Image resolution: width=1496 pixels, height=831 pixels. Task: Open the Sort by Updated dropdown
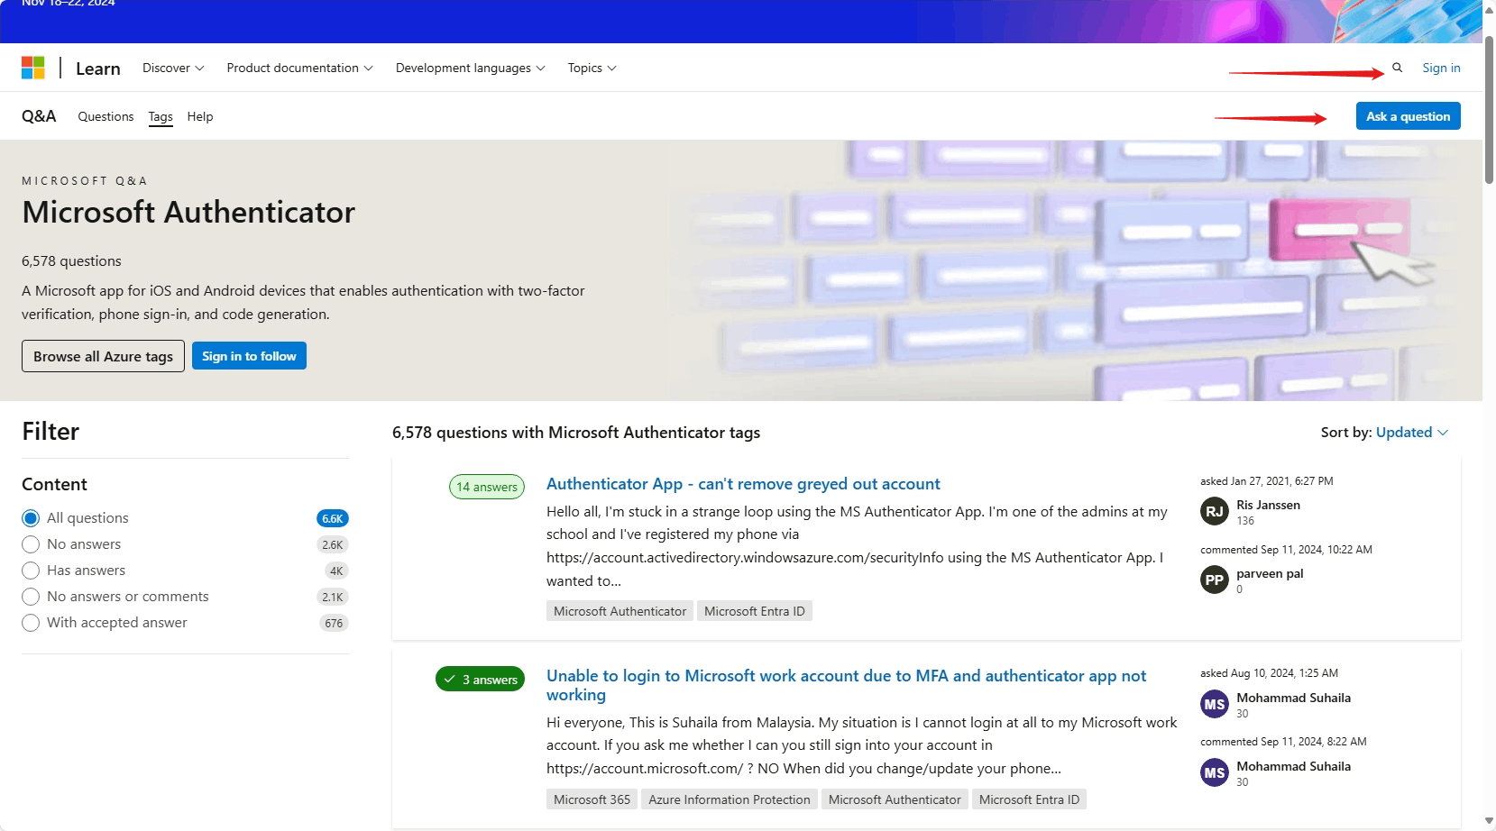click(1411, 433)
